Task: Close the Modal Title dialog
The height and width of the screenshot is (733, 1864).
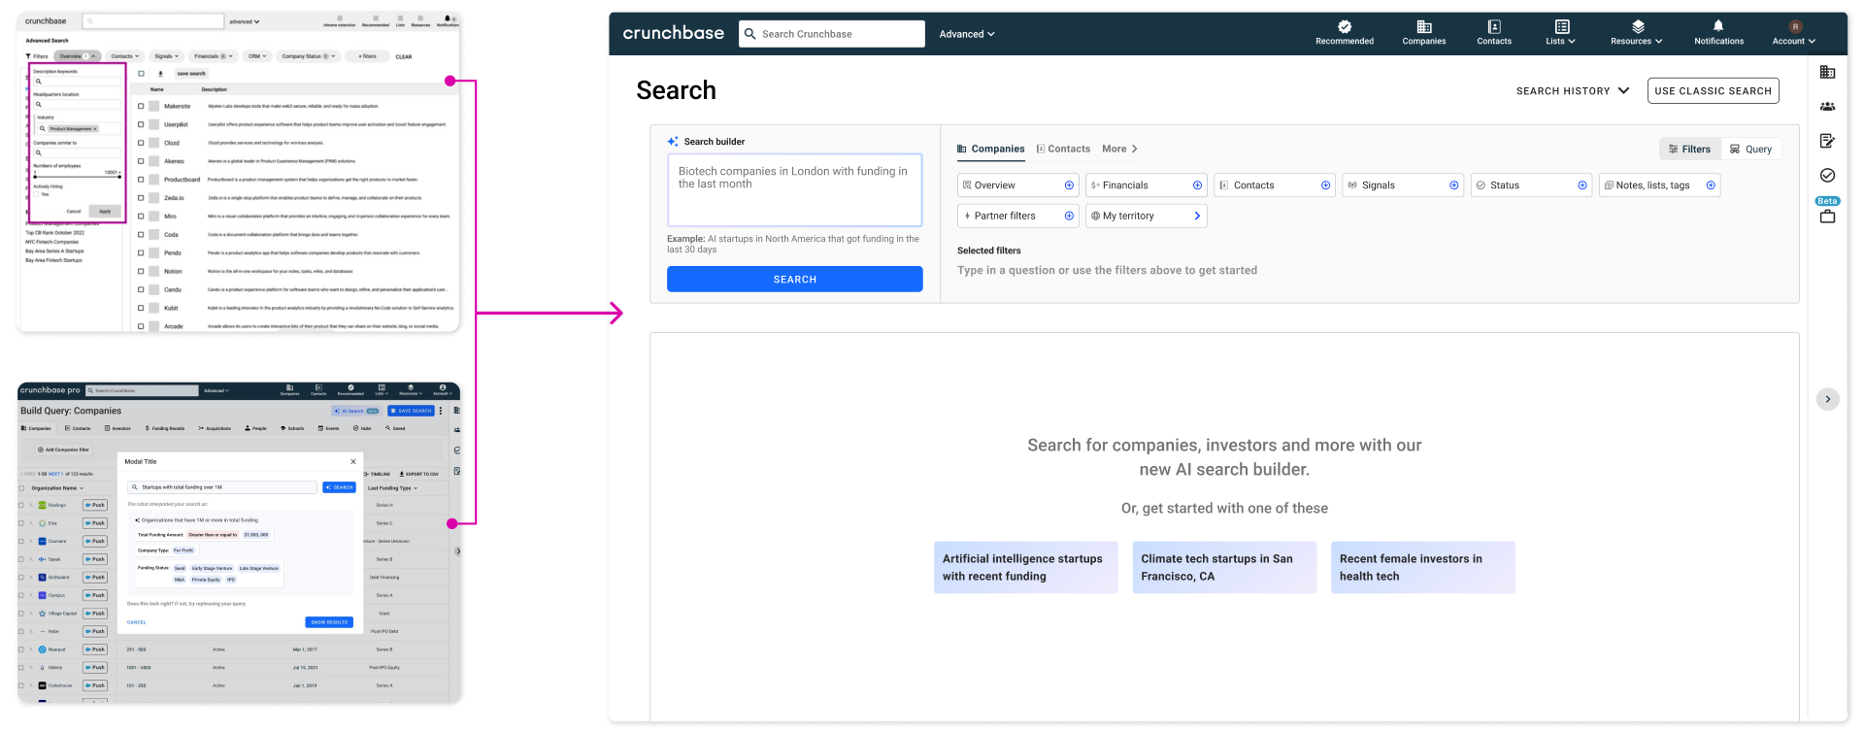Action: pos(353,462)
